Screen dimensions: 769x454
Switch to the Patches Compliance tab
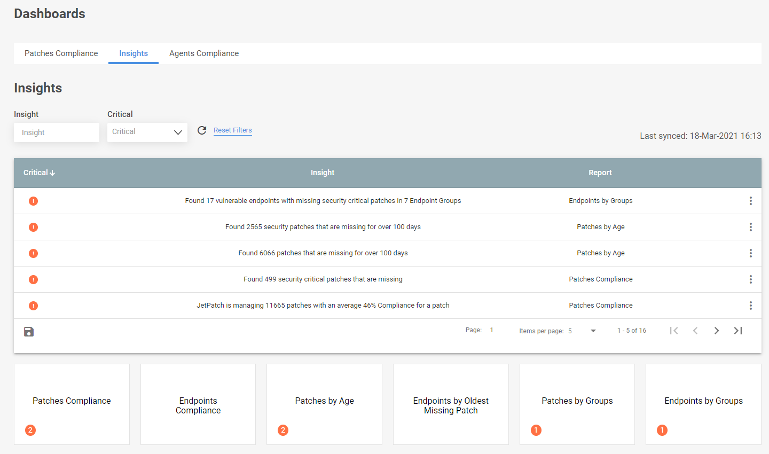click(61, 53)
